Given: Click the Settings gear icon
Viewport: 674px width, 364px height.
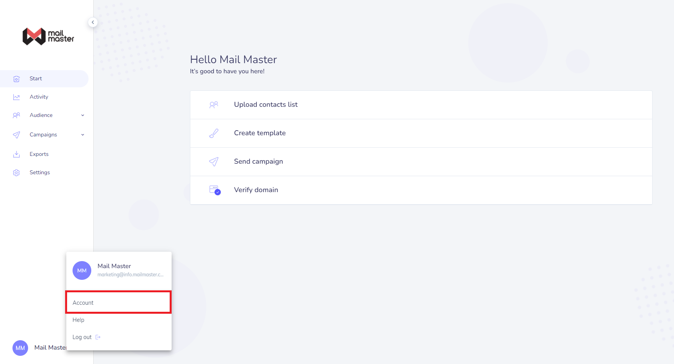Looking at the screenshot, I should [x=16, y=173].
